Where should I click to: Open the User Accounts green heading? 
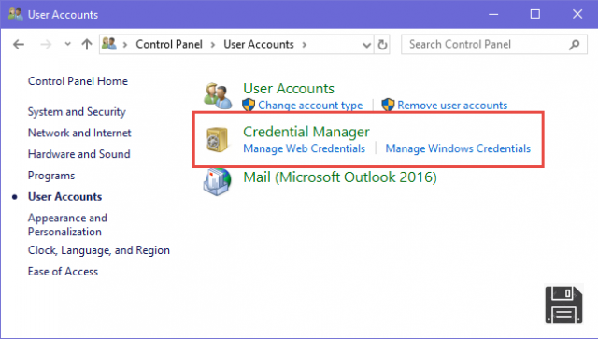289,89
